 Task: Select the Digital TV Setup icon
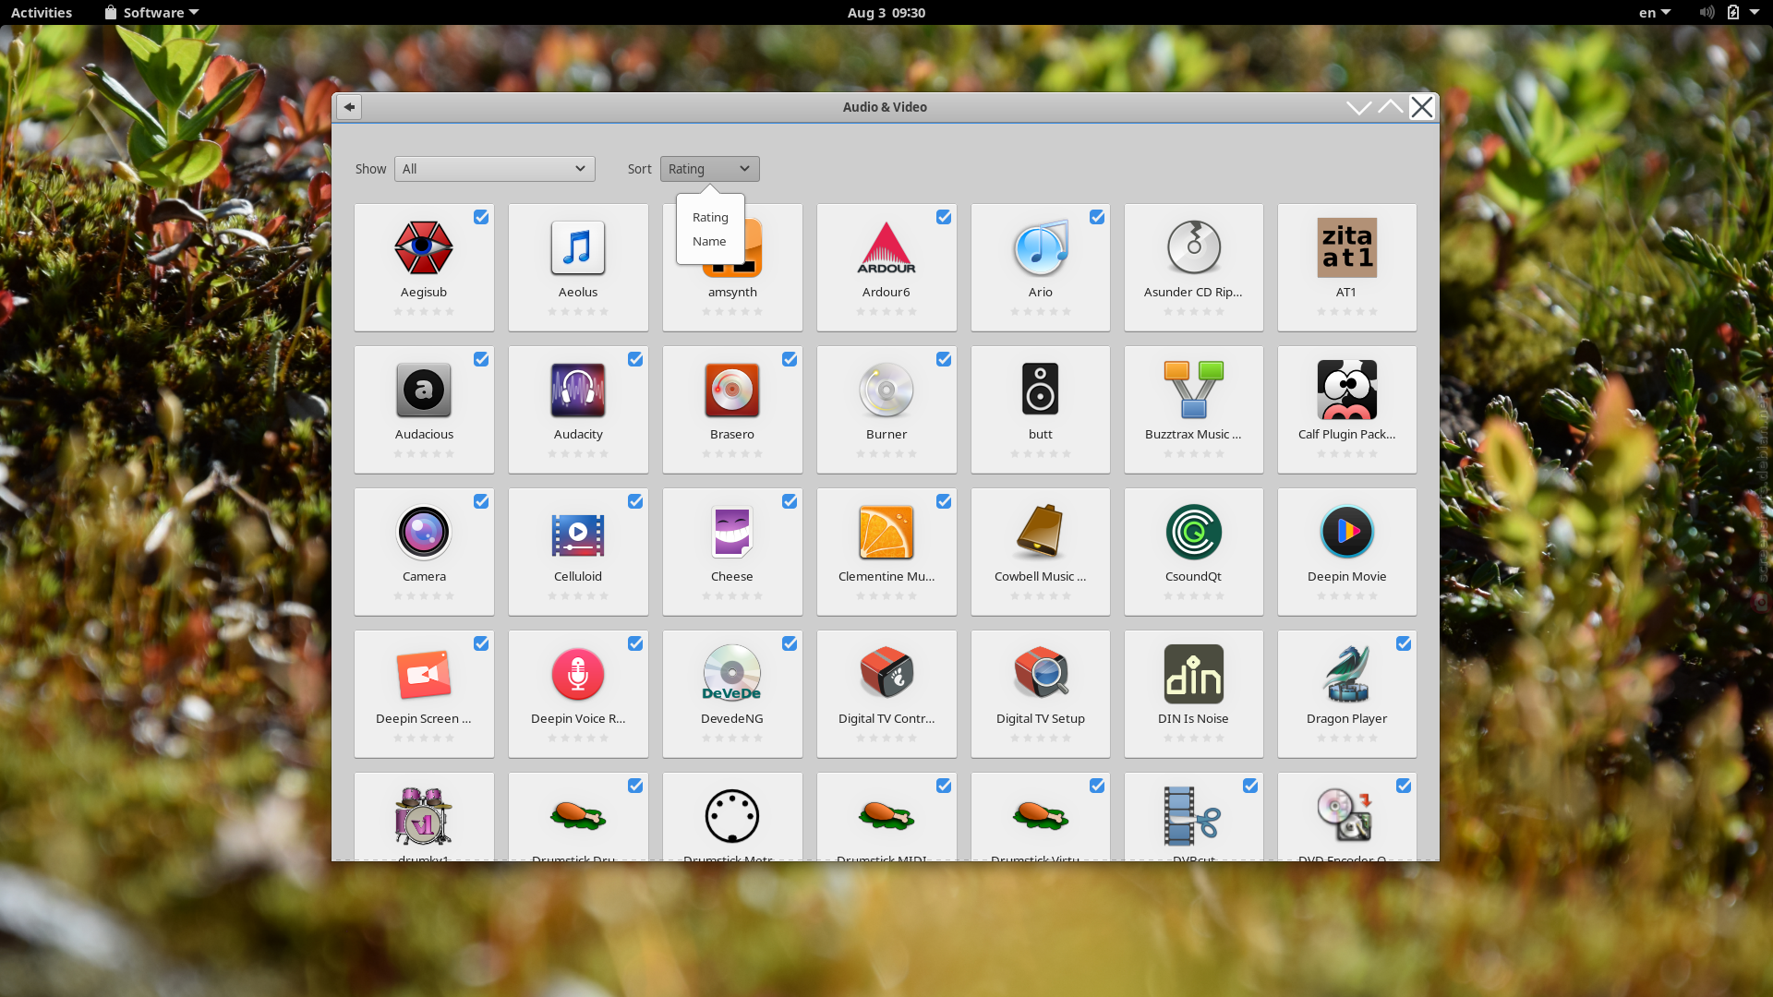1041,674
